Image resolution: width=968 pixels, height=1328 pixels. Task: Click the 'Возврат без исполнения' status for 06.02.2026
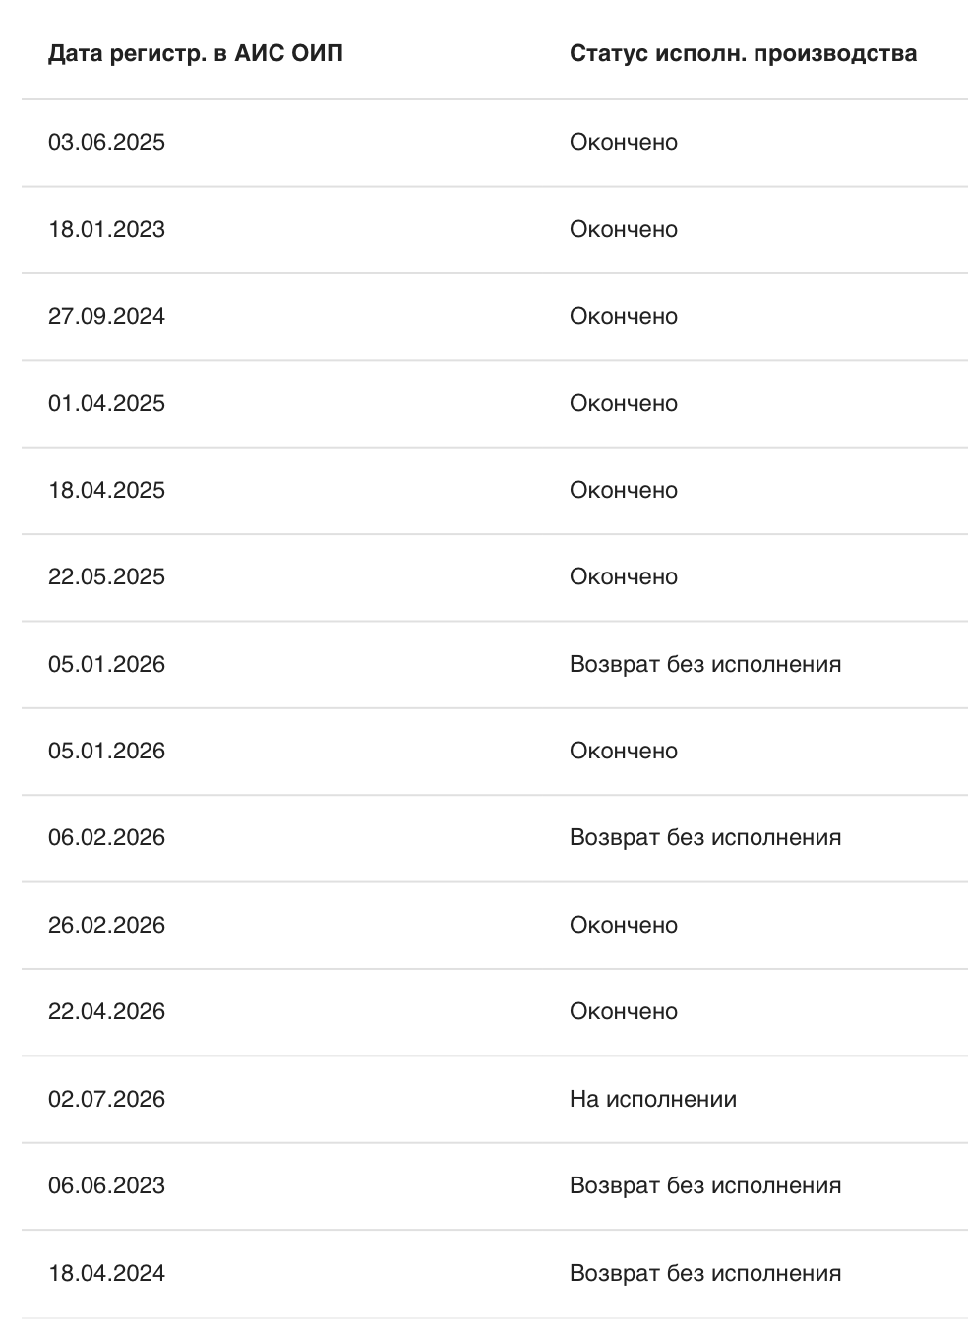pyautogui.click(x=705, y=837)
